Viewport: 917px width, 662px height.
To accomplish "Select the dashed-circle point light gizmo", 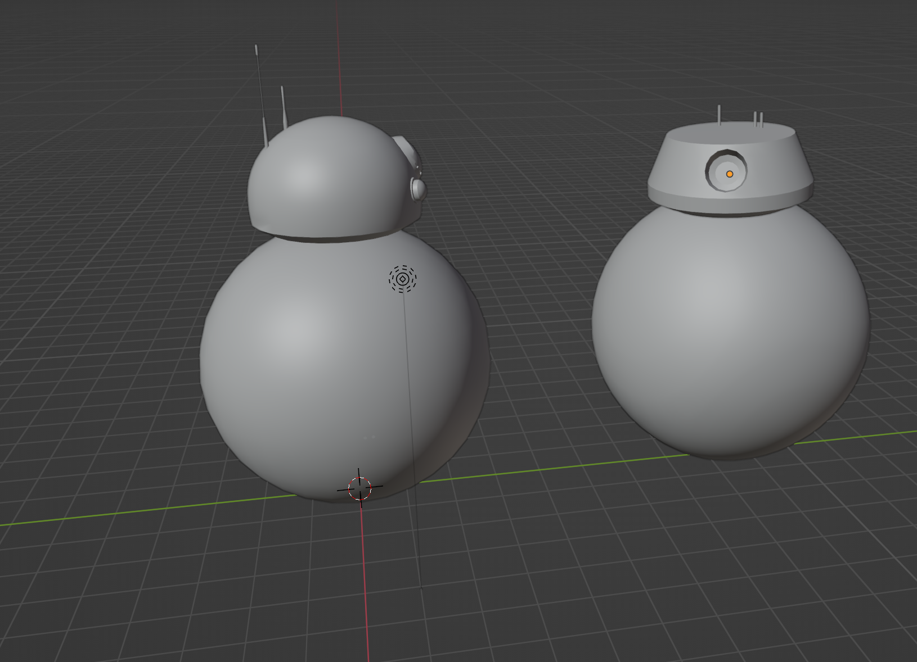I will pos(402,279).
